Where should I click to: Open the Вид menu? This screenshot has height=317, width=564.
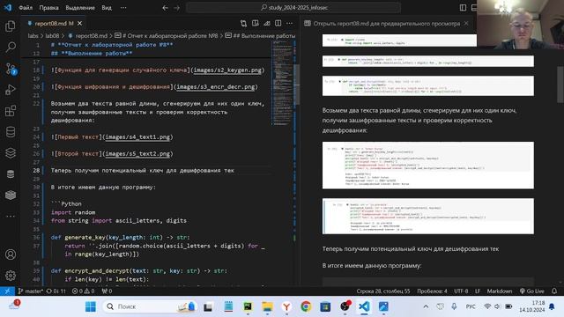pyautogui.click(x=107, y=8)
